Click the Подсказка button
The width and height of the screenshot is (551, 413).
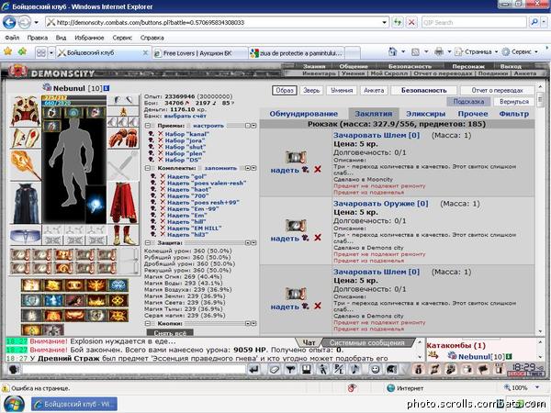[468, 102]
